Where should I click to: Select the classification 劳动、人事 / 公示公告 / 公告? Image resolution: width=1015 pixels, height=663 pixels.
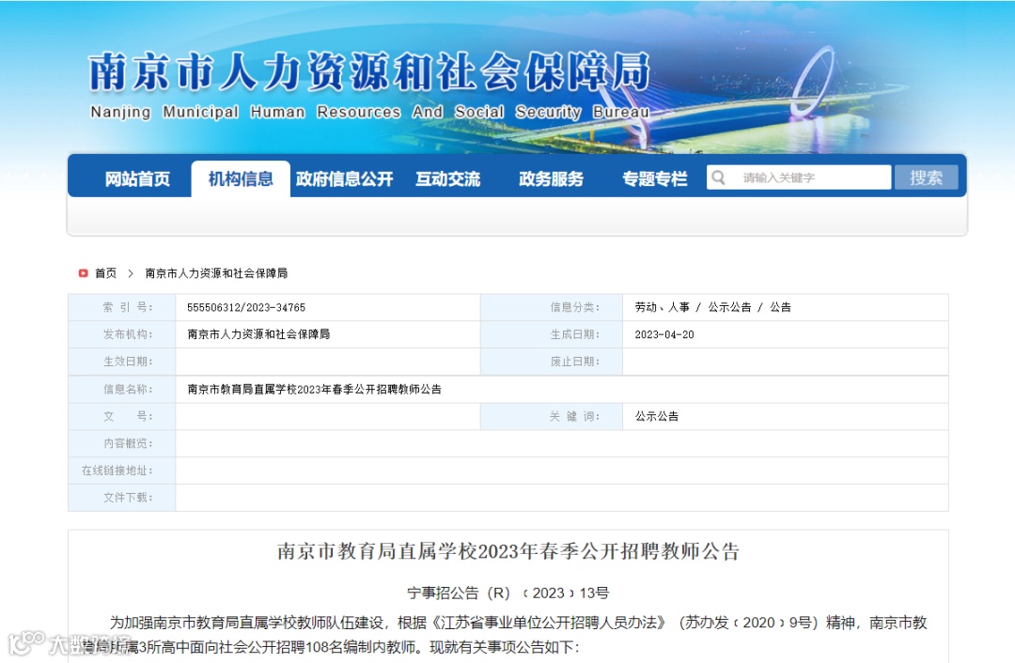coord(712,307)
